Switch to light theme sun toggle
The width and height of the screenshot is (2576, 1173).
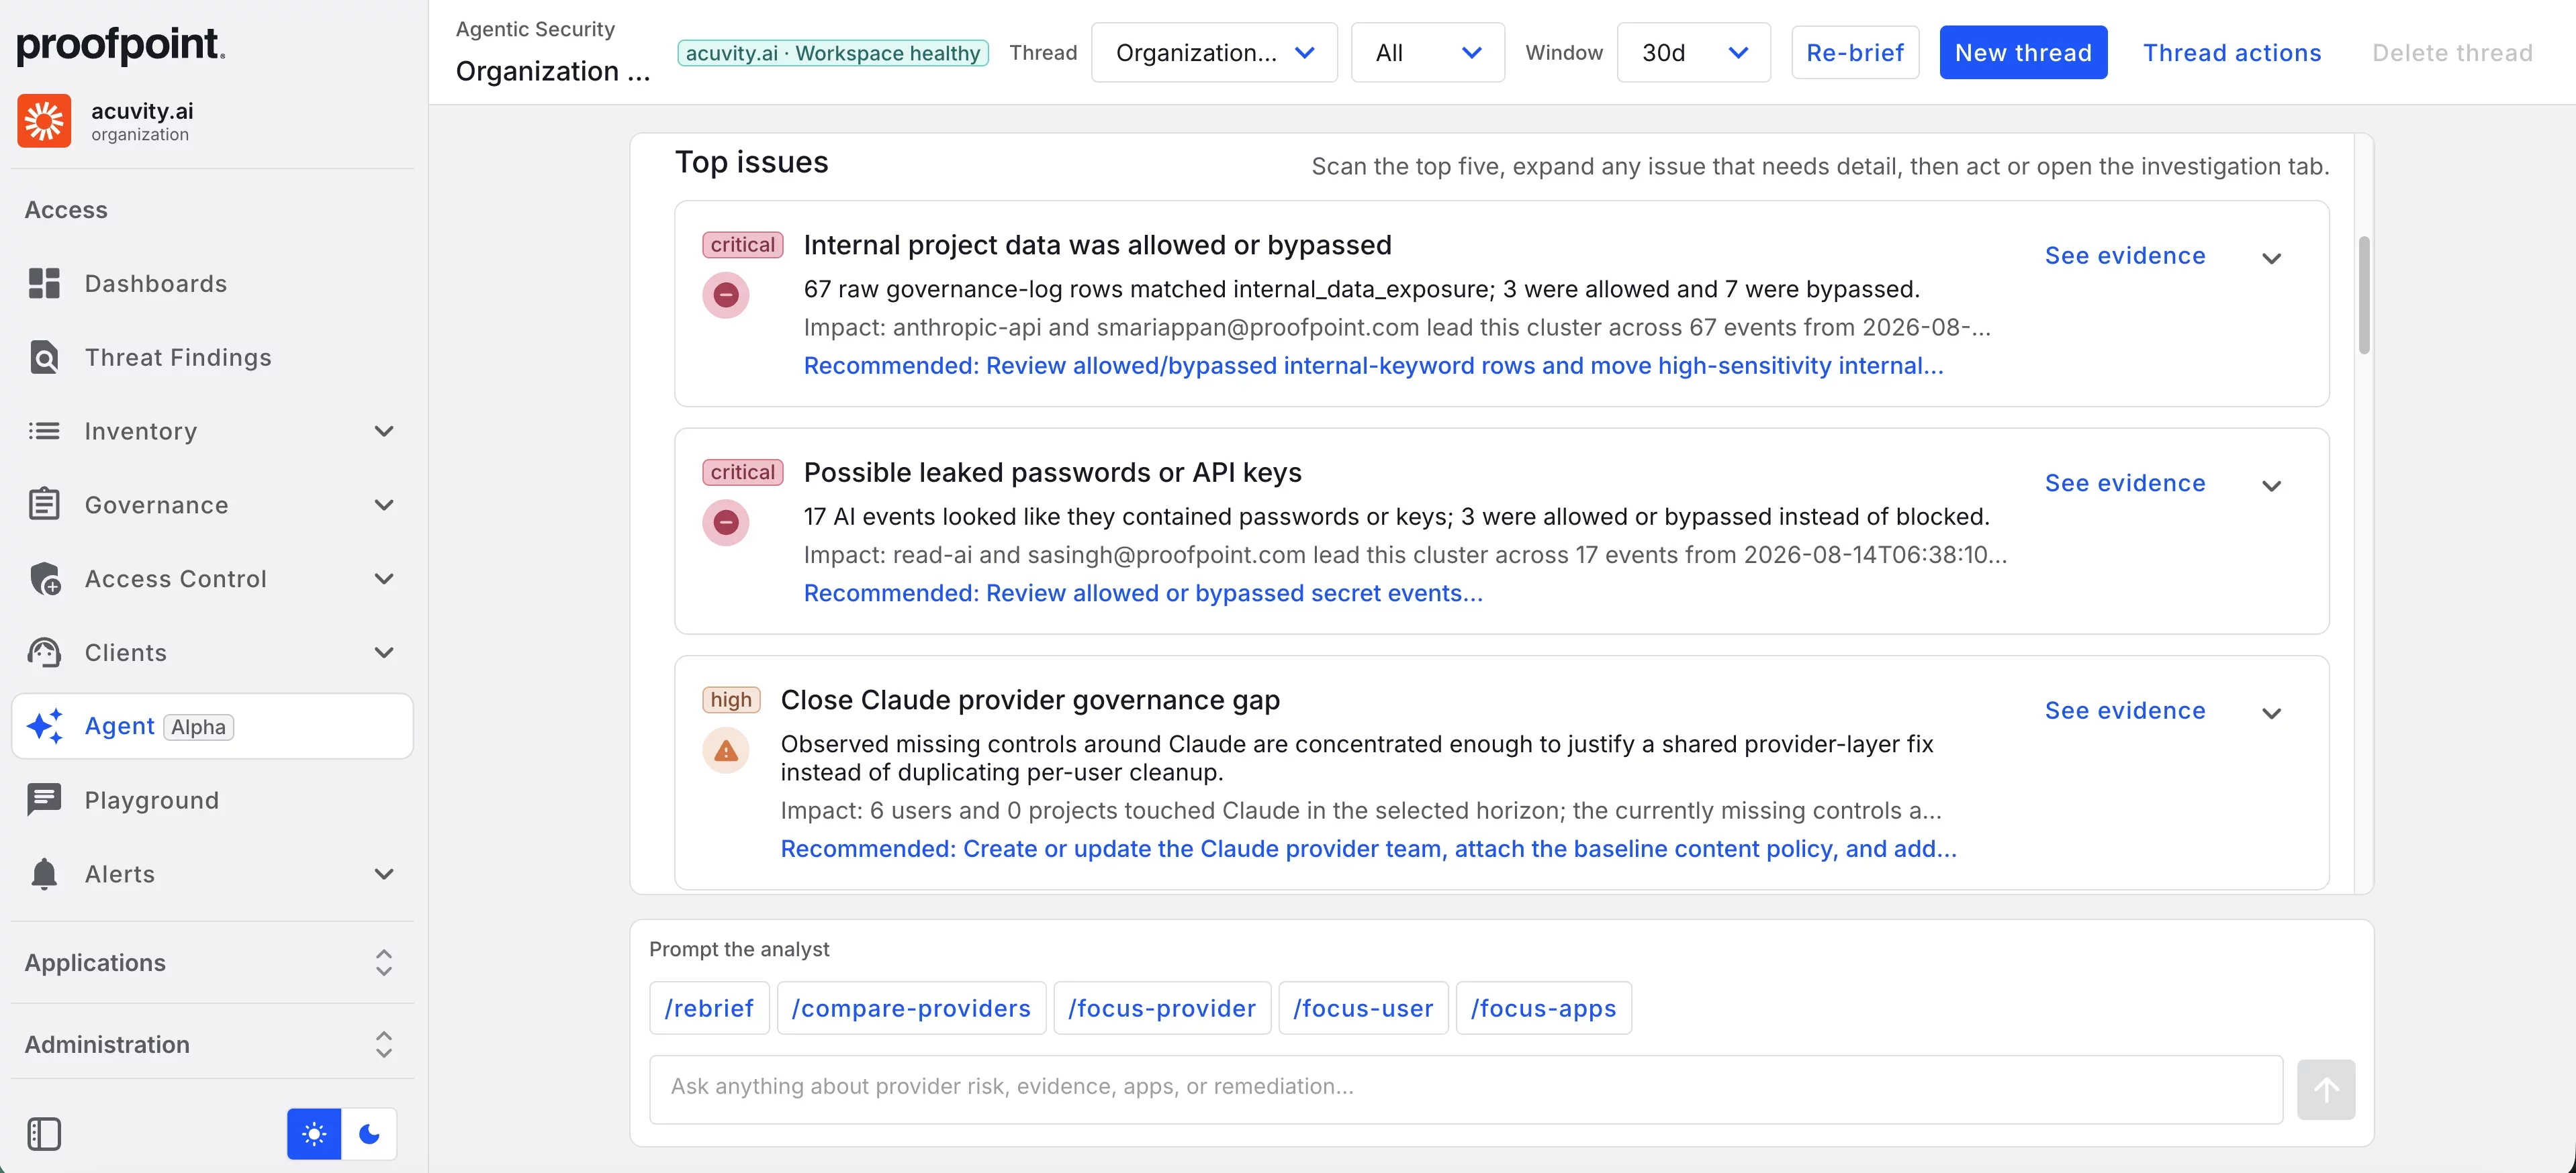pyautogui.click(x=314, y=1134)
